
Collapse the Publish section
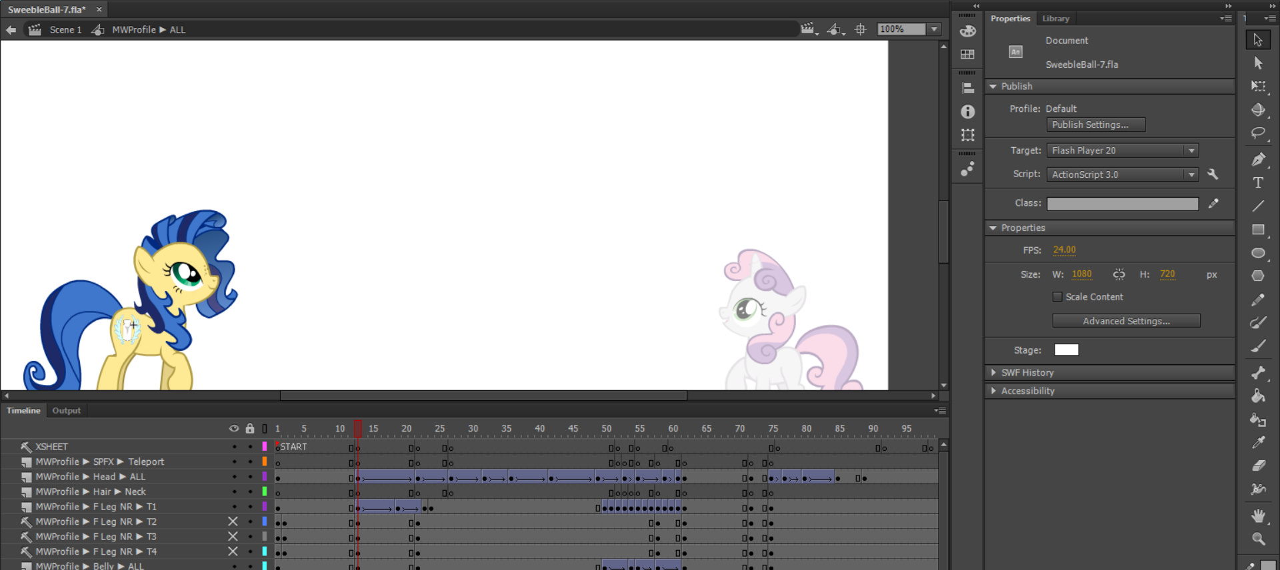click(x=993, y=87)
